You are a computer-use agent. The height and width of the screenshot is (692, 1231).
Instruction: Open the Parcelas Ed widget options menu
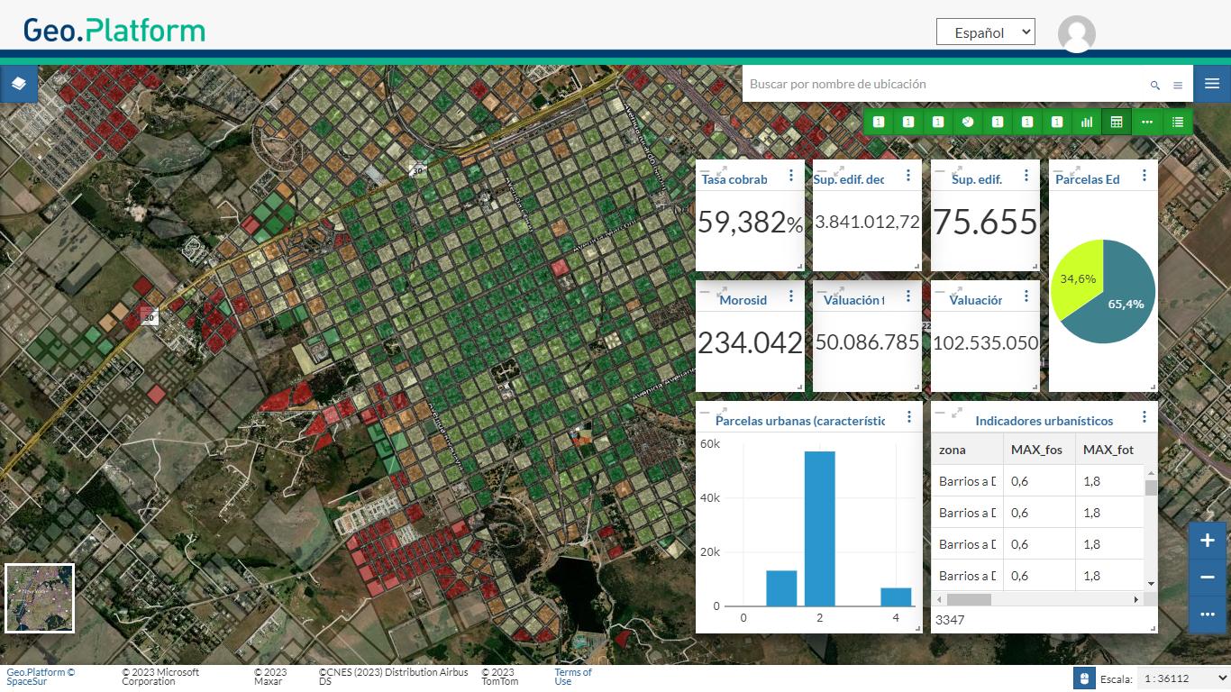[1144, 176]
